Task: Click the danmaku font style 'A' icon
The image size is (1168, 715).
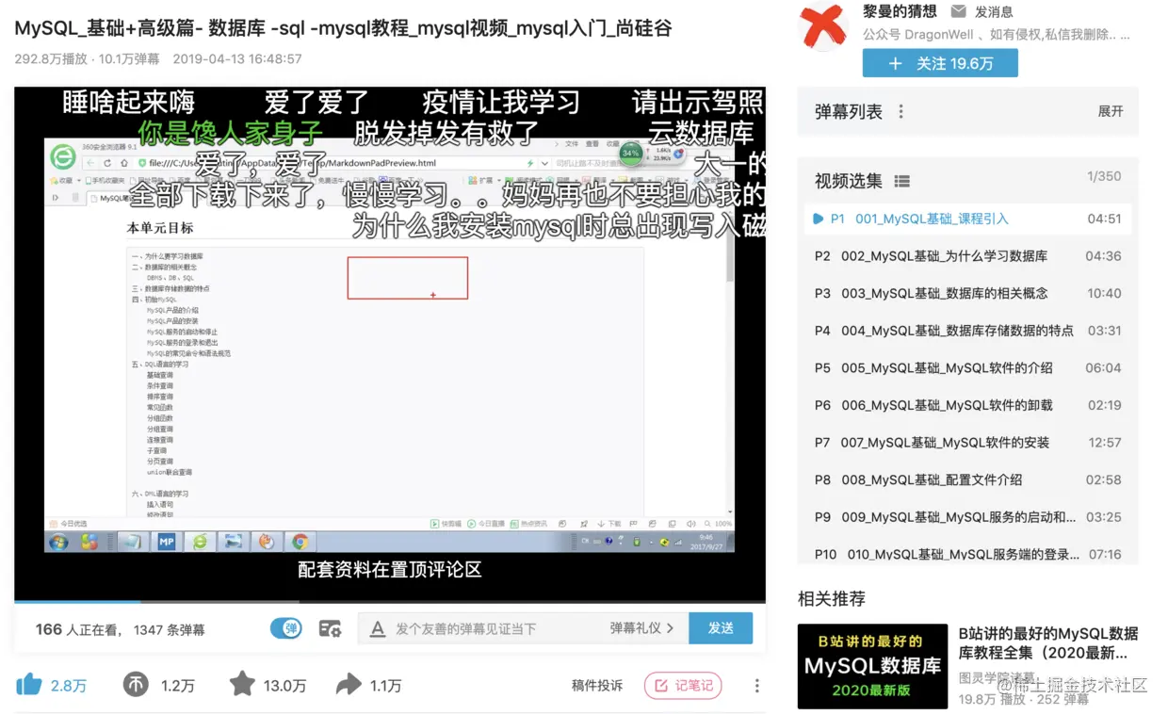Action: [378, 628]
